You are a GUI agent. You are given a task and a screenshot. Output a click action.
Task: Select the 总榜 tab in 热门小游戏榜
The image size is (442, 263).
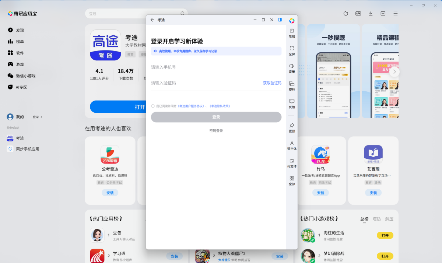364,219
